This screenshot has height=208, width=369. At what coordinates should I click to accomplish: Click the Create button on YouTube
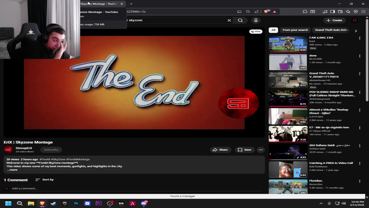point(334,20)
